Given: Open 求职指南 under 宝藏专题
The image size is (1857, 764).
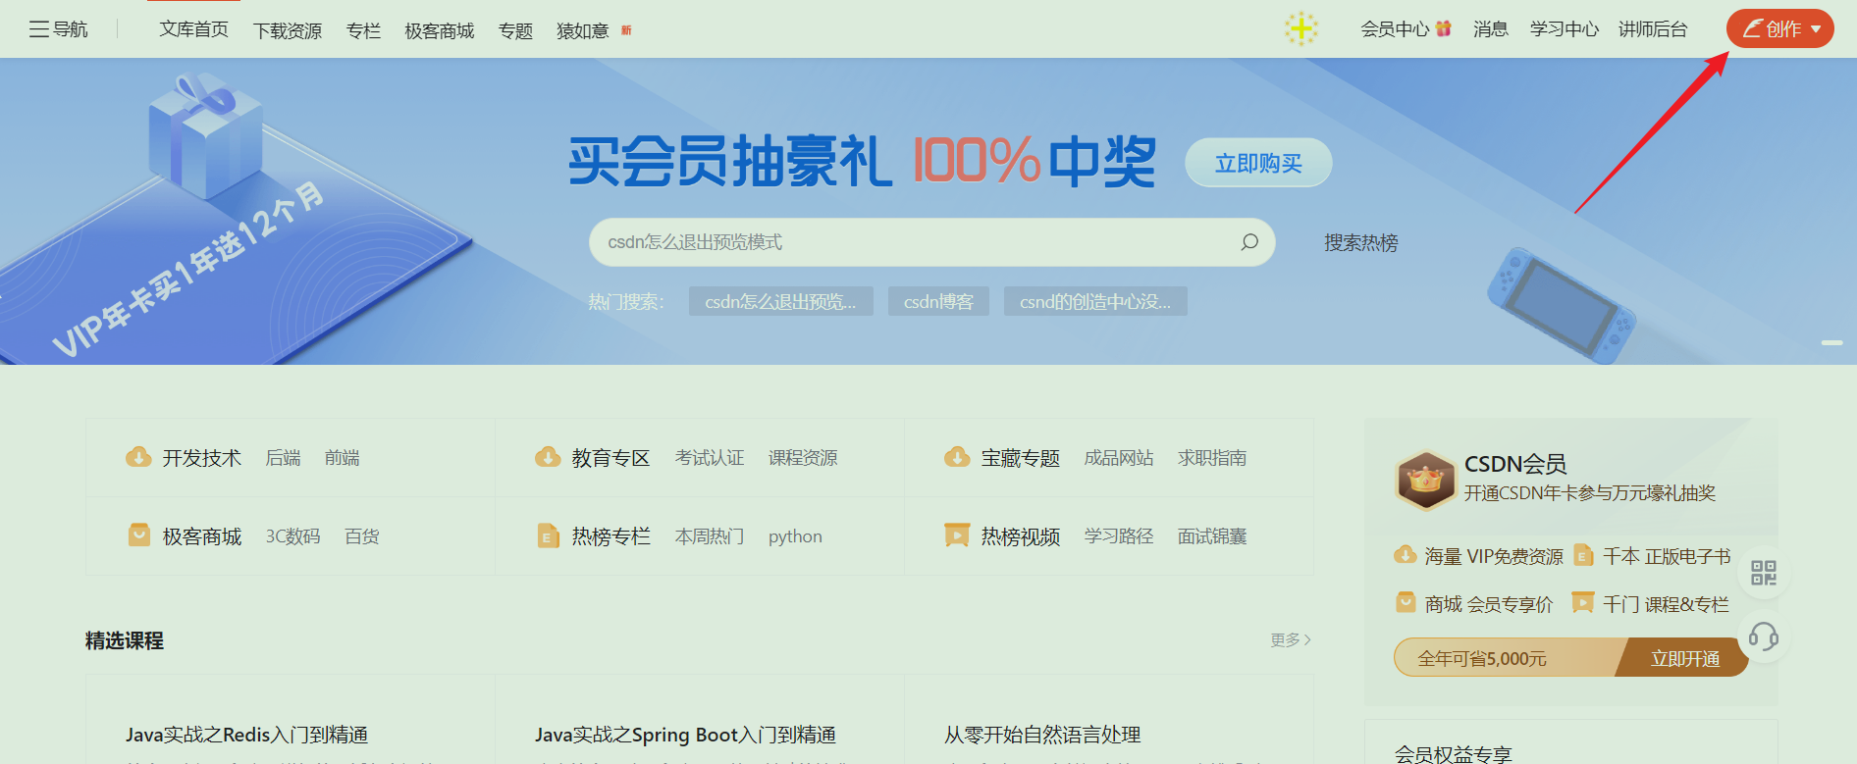Looking at the screenshot, I should click(1212, 457).
